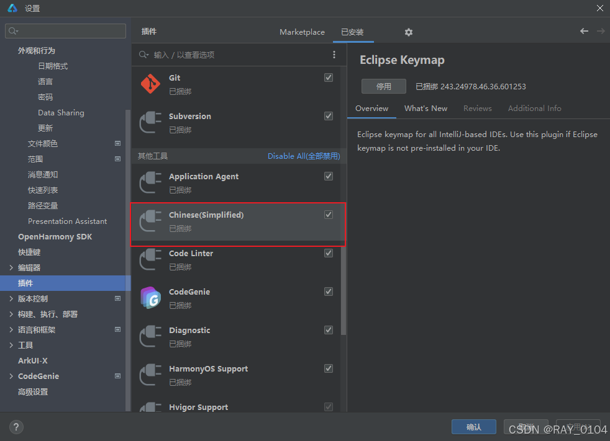
Task: Click the settings search input field
Action: point(65,31)
